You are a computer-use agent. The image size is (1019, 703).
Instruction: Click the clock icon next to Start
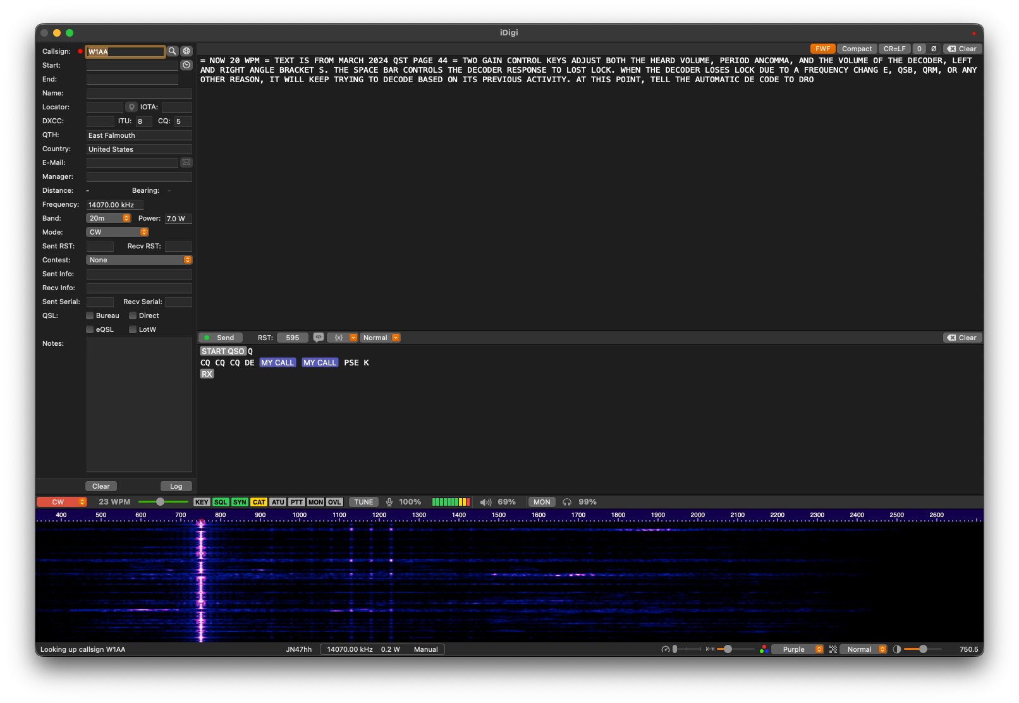coord(186,65)
